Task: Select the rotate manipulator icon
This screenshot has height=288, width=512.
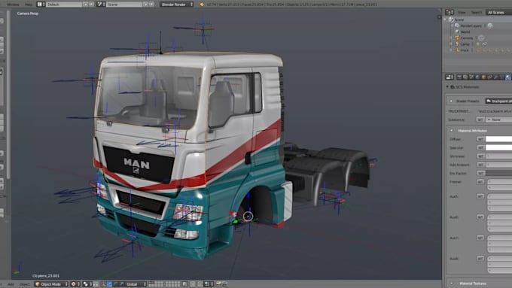Action: 115,284
